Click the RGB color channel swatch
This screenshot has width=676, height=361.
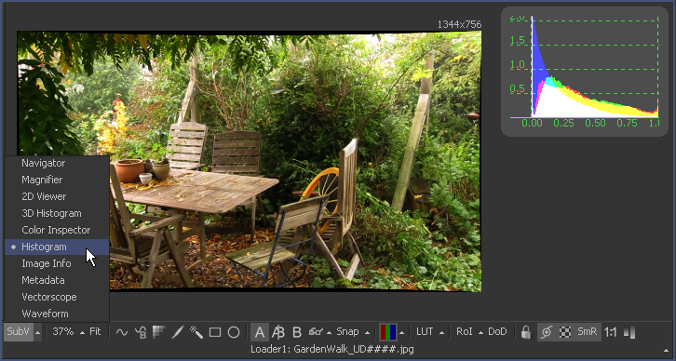pyautogui.click(x=388, y=332)
